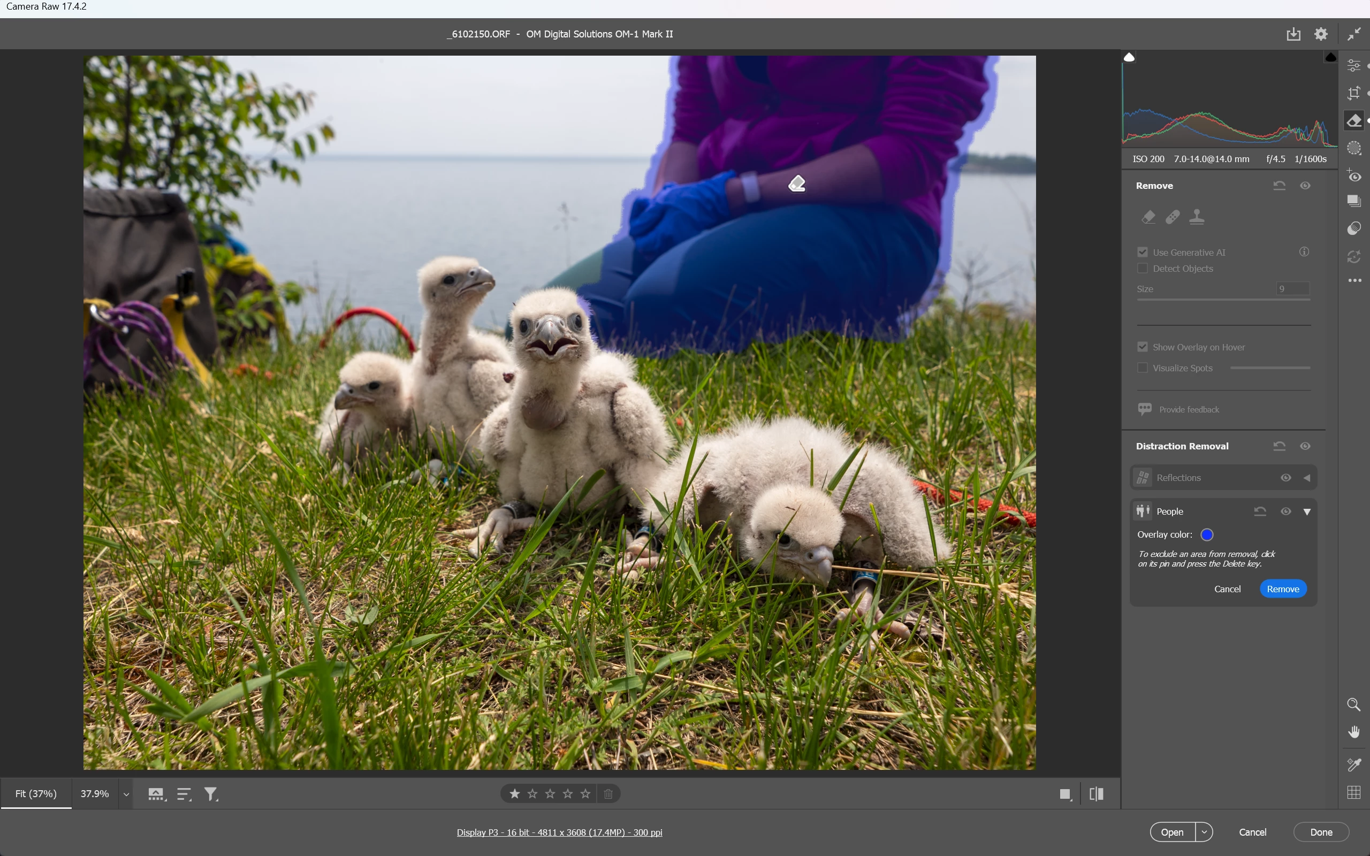Select the Red Eye removal tool
Viewport: 1370px width, 856px height.
[1353, 176]
